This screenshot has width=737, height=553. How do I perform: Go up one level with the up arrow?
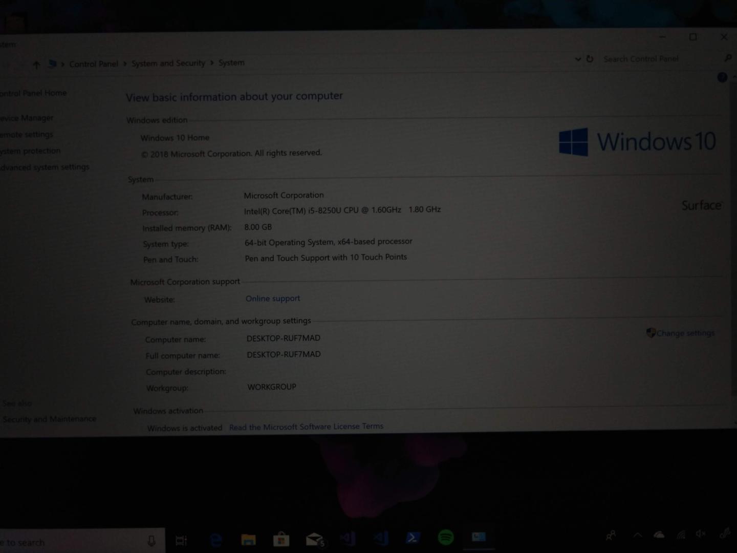pyautogui.click(x=36, y=65)
